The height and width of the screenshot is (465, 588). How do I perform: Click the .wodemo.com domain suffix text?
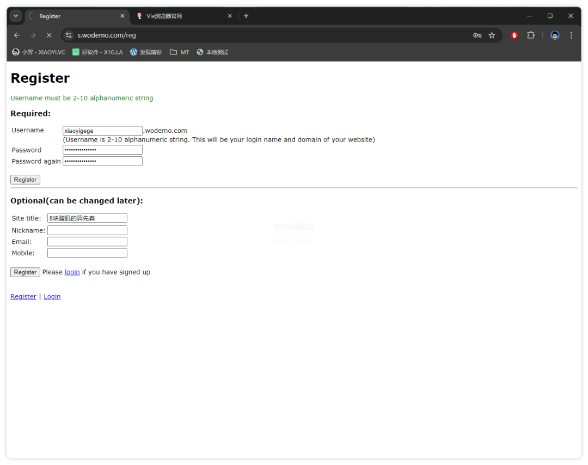coord(166,131)
